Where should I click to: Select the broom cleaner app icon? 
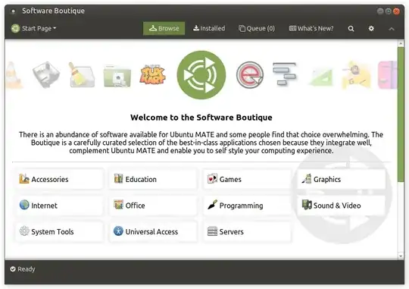(81, 75)
